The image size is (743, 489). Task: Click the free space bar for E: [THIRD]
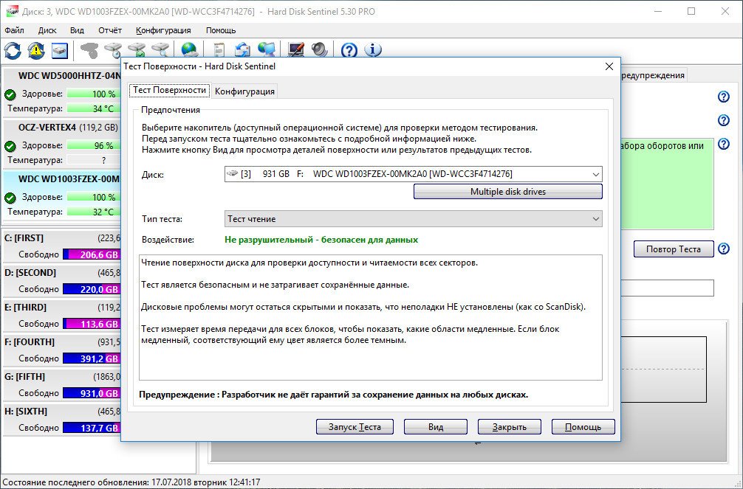[x=91, y=325]
